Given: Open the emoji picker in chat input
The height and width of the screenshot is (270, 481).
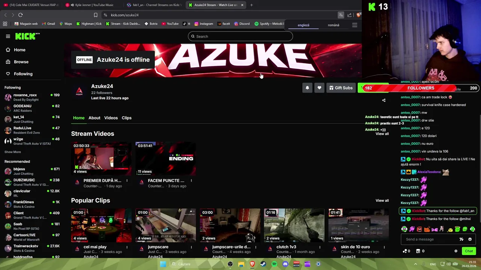Looking at the screenshot, I should pyautogui.click(x=470, y=239).
